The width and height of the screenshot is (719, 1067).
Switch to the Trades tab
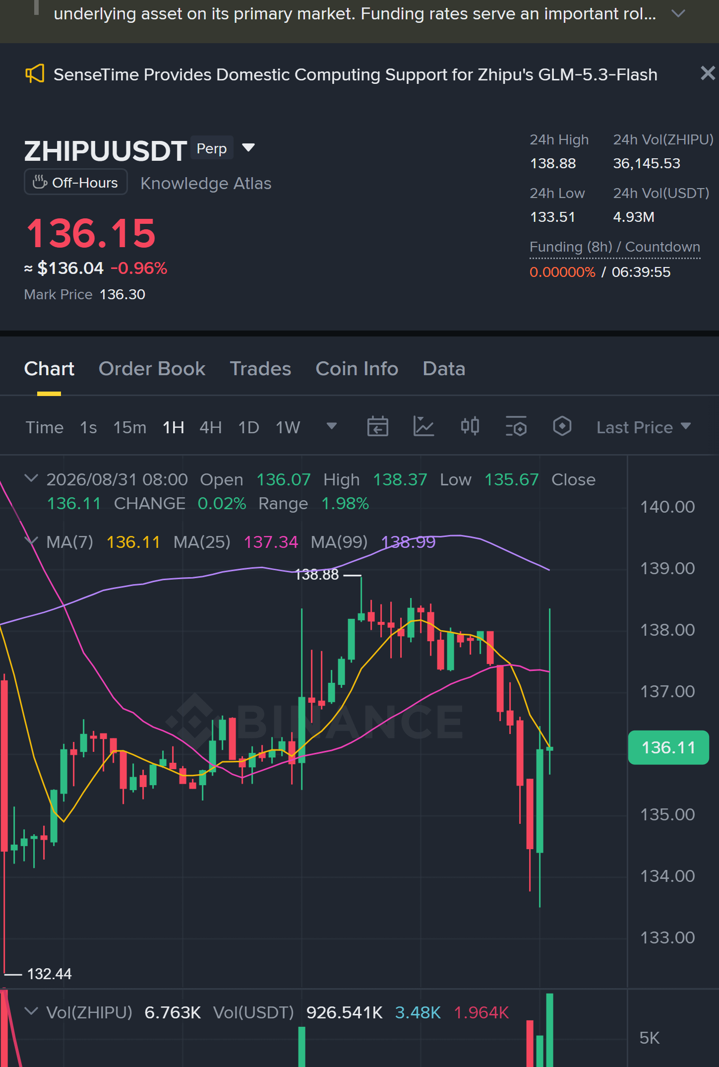(260, 369)
